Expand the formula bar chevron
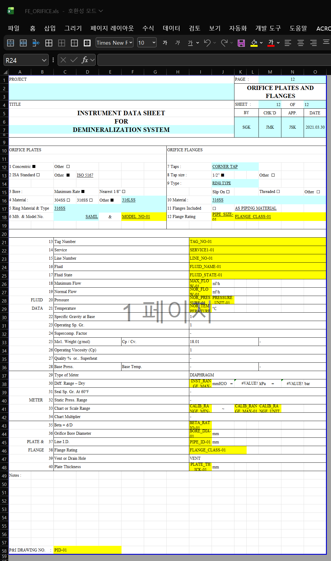 pyautogui.click(x=93, y=60)
